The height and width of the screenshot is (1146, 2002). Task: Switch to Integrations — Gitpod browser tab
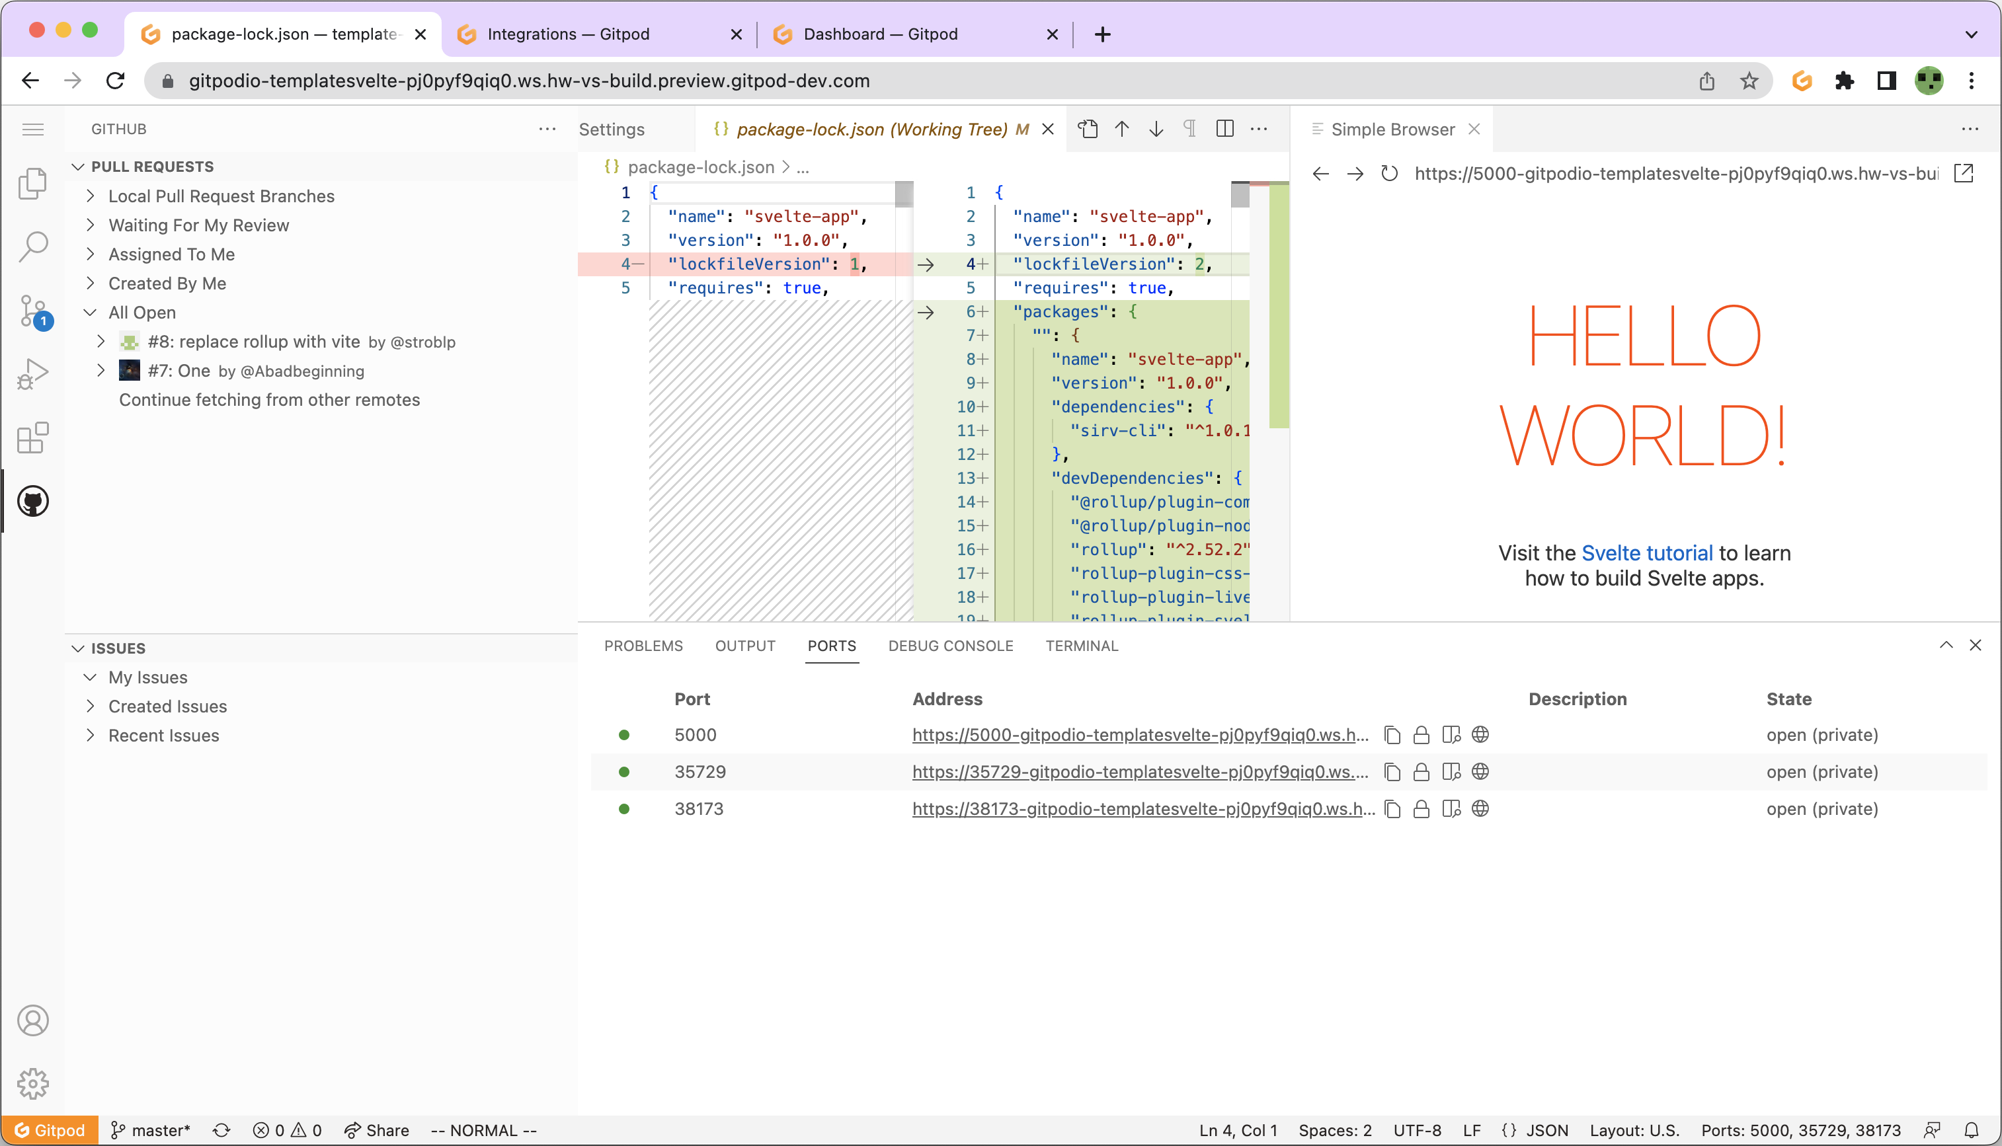(x=569, y=34)
